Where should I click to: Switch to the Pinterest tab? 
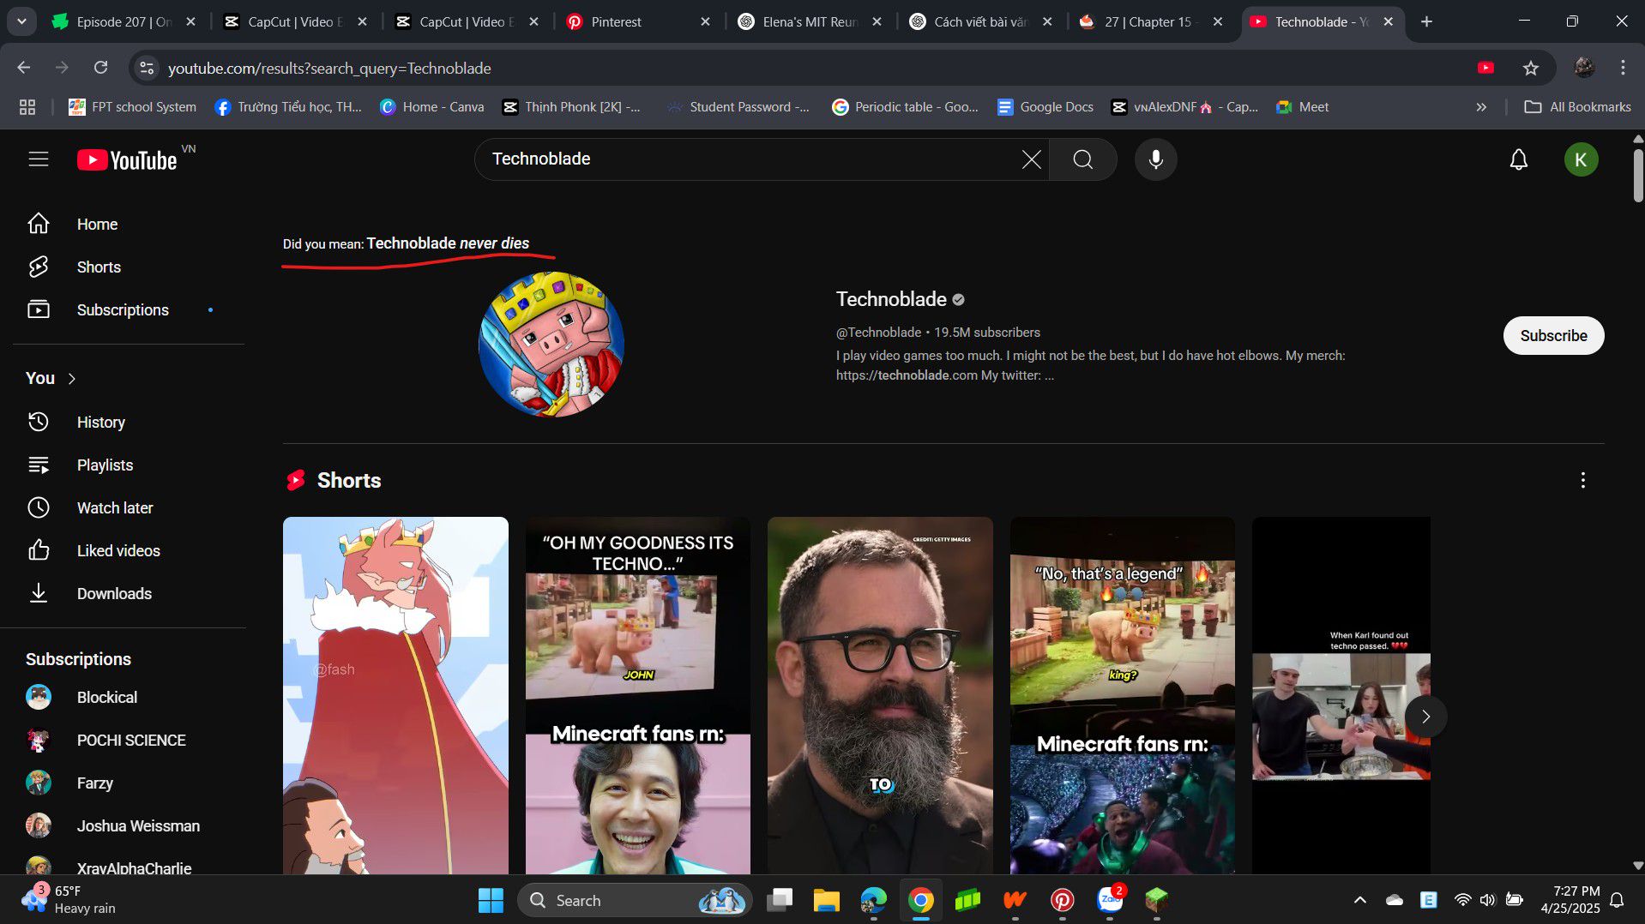tap(639, 21)
